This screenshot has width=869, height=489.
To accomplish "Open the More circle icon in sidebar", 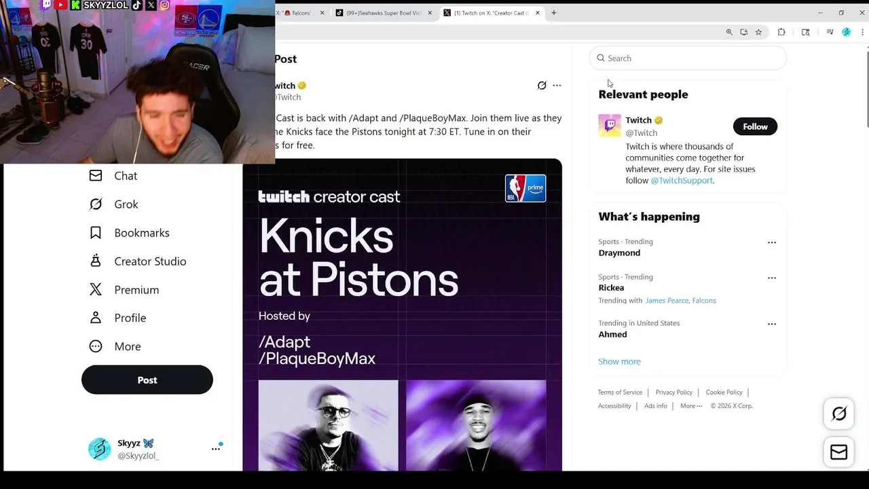I will pos(96,346).
